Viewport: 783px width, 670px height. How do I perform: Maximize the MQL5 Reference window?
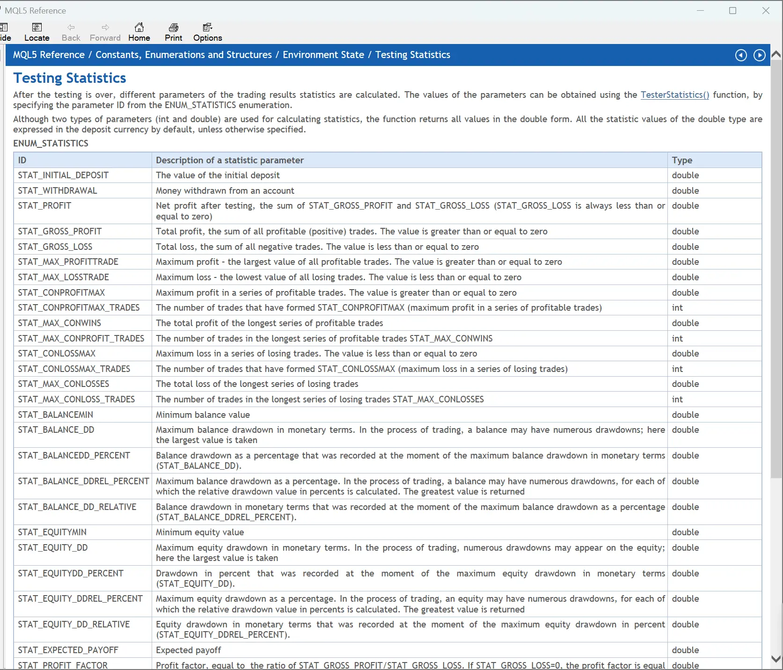pos(732,11)
